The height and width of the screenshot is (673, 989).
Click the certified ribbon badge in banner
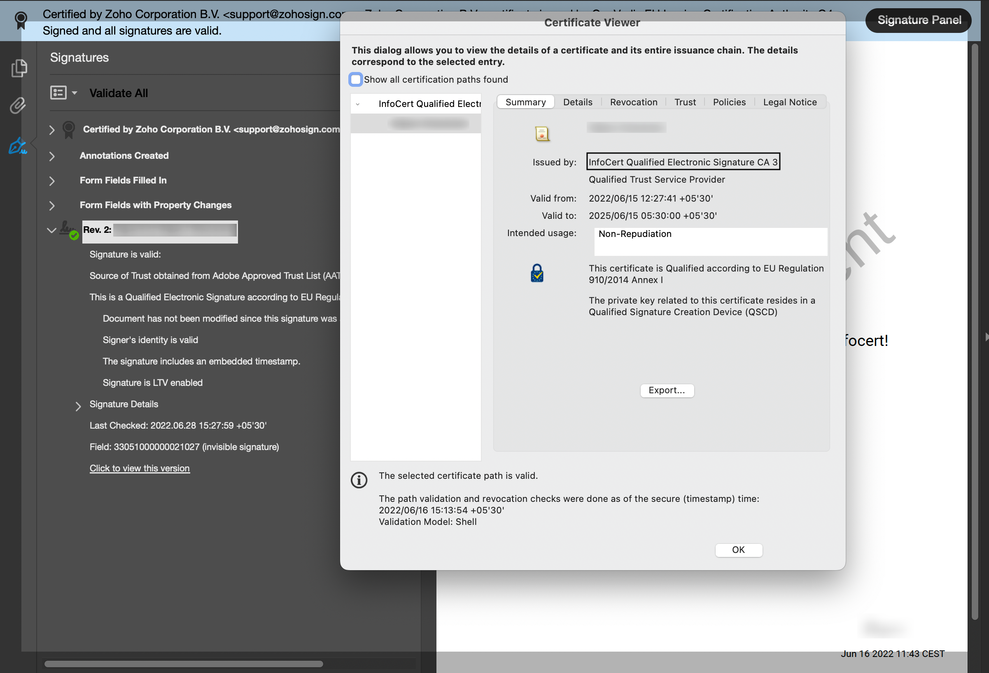[21, 20]
